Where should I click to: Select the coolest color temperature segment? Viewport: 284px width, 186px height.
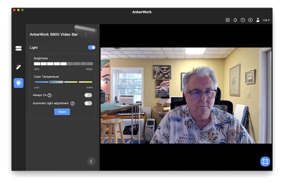[x=42, y=82]
